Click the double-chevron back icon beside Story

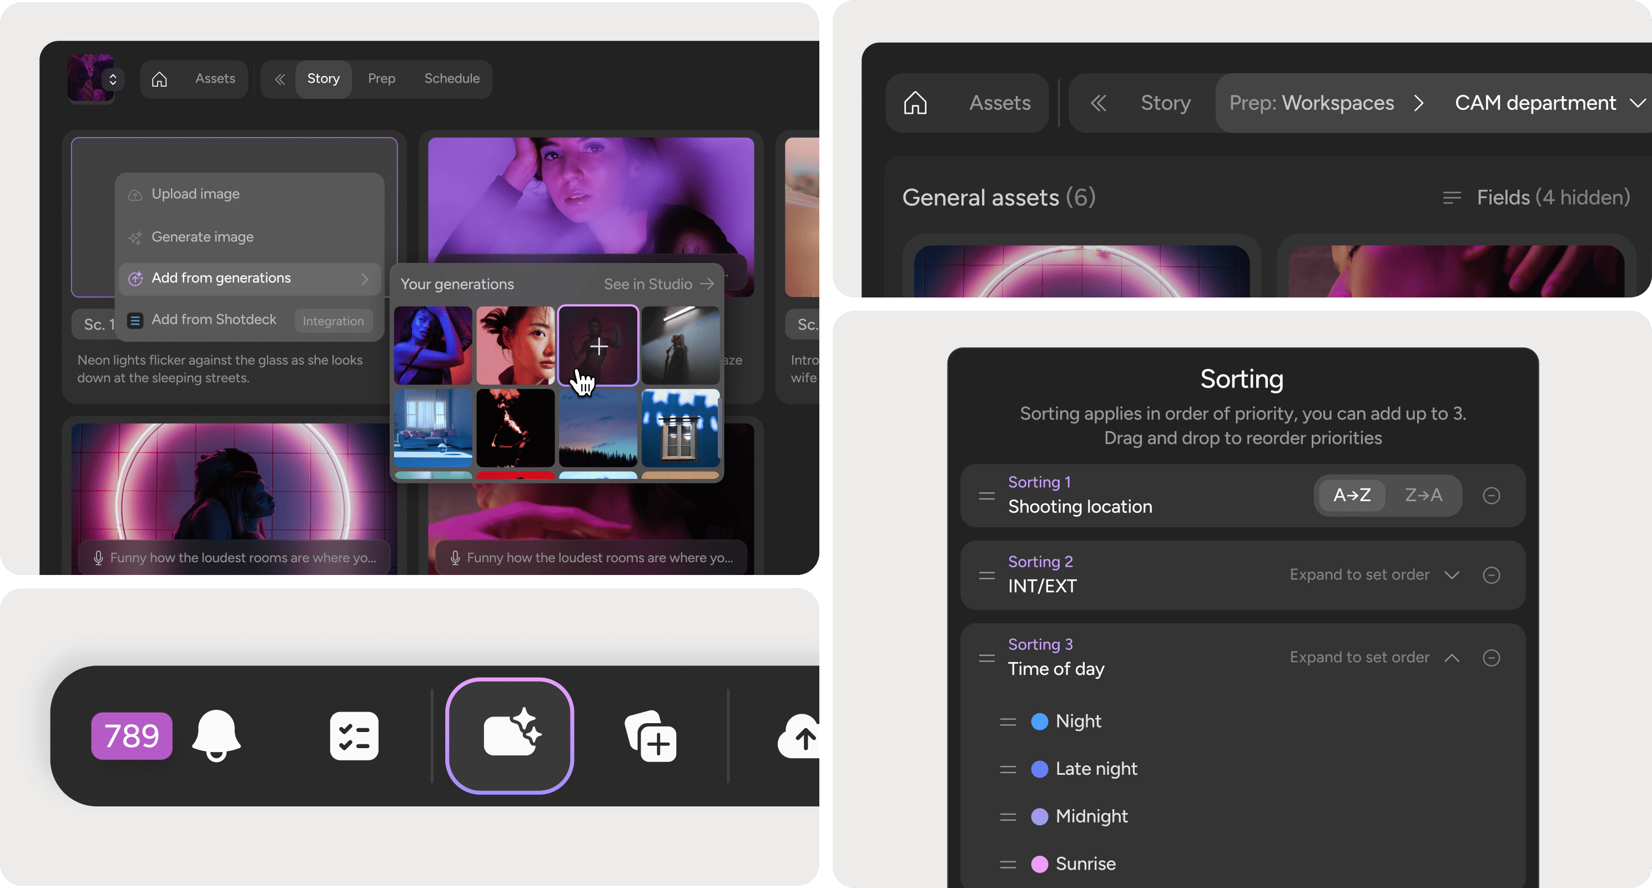tap(1098, 103)
